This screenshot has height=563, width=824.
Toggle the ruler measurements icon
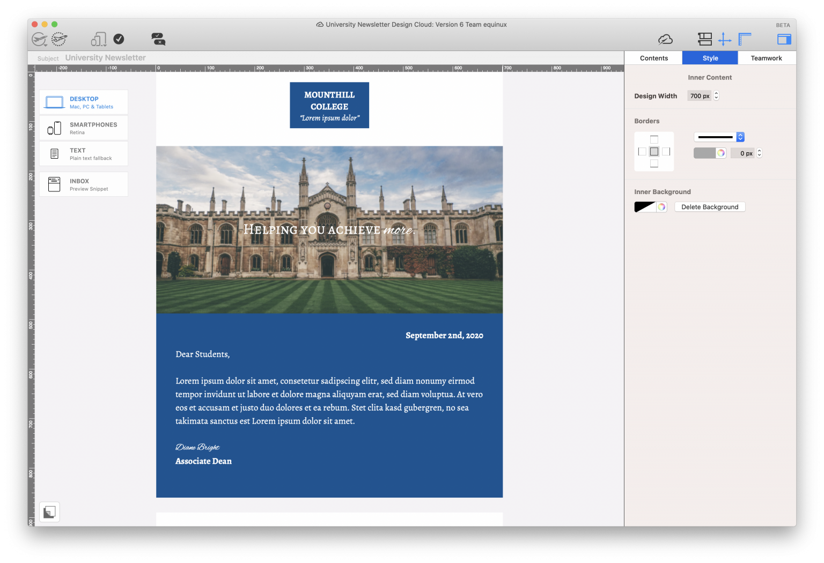coord(744,39)
